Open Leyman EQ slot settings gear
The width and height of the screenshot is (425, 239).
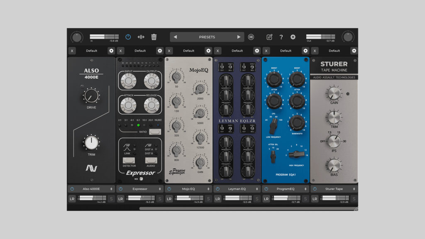(x=256, y=51)
